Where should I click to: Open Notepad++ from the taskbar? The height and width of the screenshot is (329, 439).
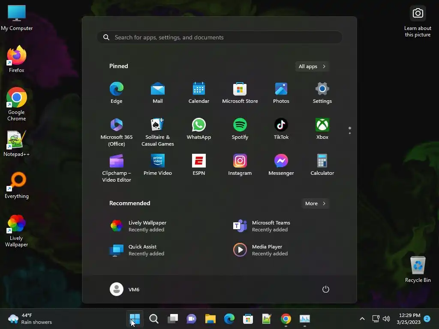coord(267,319)
